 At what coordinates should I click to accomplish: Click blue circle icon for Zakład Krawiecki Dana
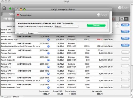[x=48, y=87]
